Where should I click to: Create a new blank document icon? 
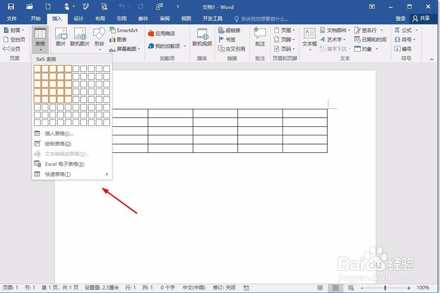[48, 7]
